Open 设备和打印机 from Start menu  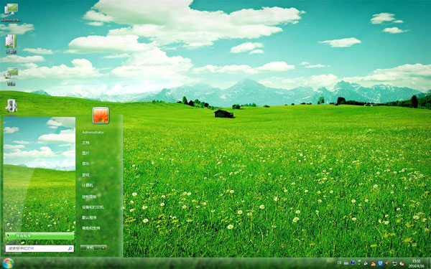[93, 207]
